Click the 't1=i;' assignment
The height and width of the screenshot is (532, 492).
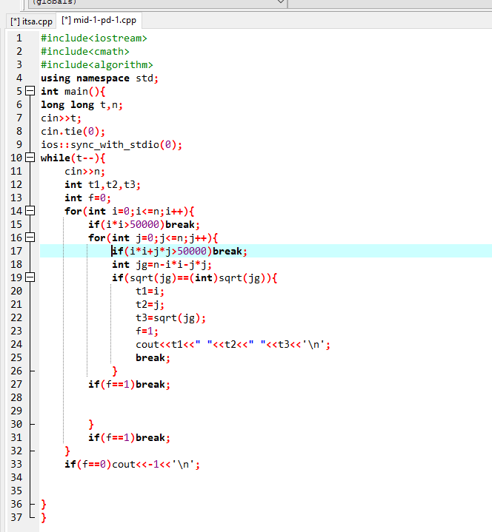click(x=150, y=291)
